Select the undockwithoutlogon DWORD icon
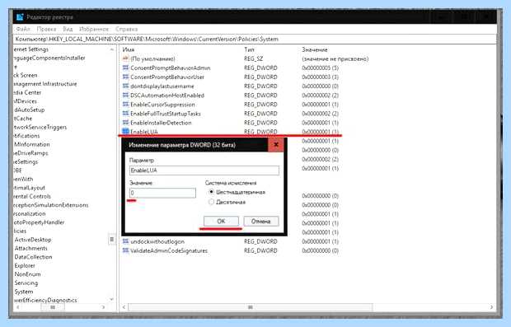This screenshot has height=327, width=511. pyautogui.click(x=126, y=241)
